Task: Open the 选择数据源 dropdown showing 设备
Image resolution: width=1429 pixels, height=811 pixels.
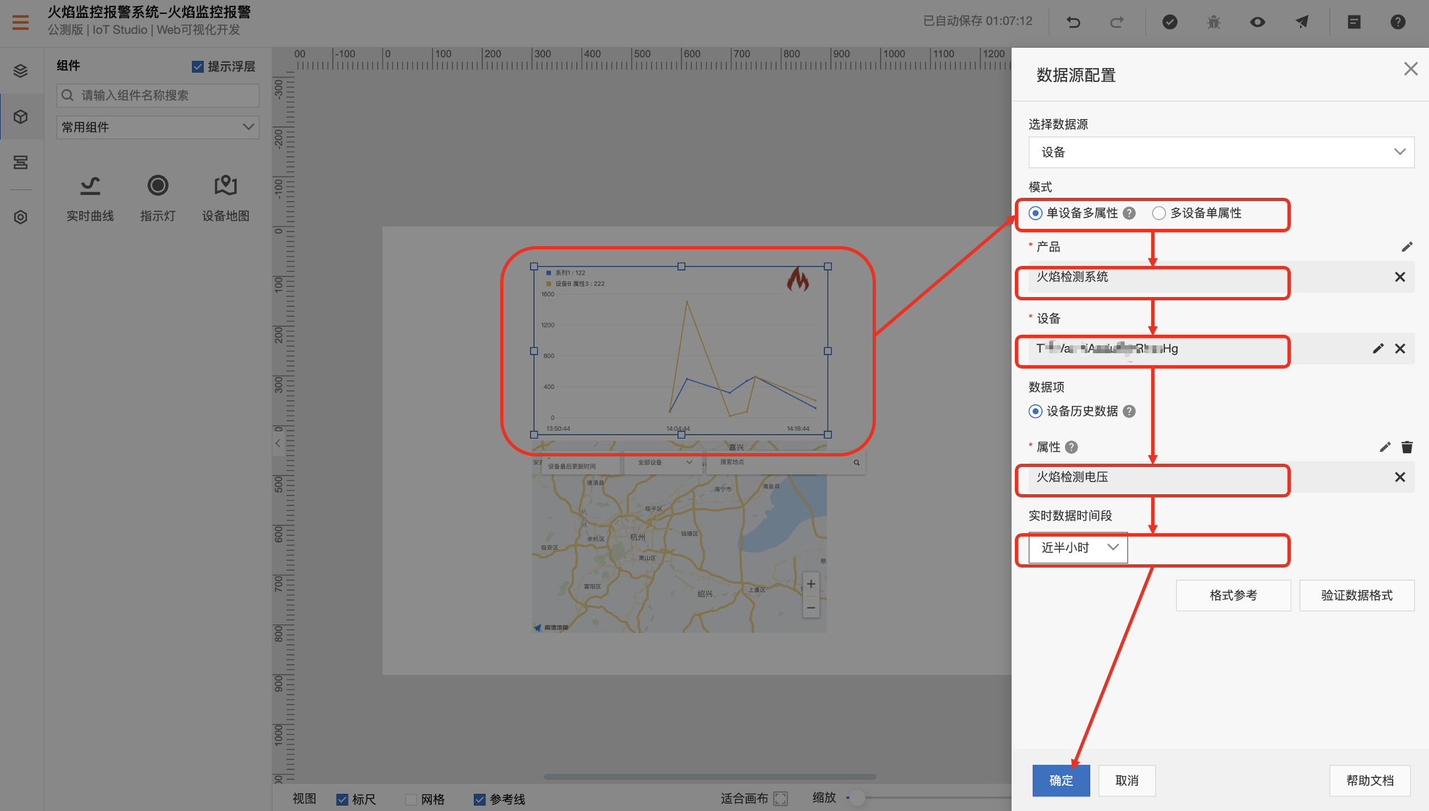Action: [x=1221, y=152]
